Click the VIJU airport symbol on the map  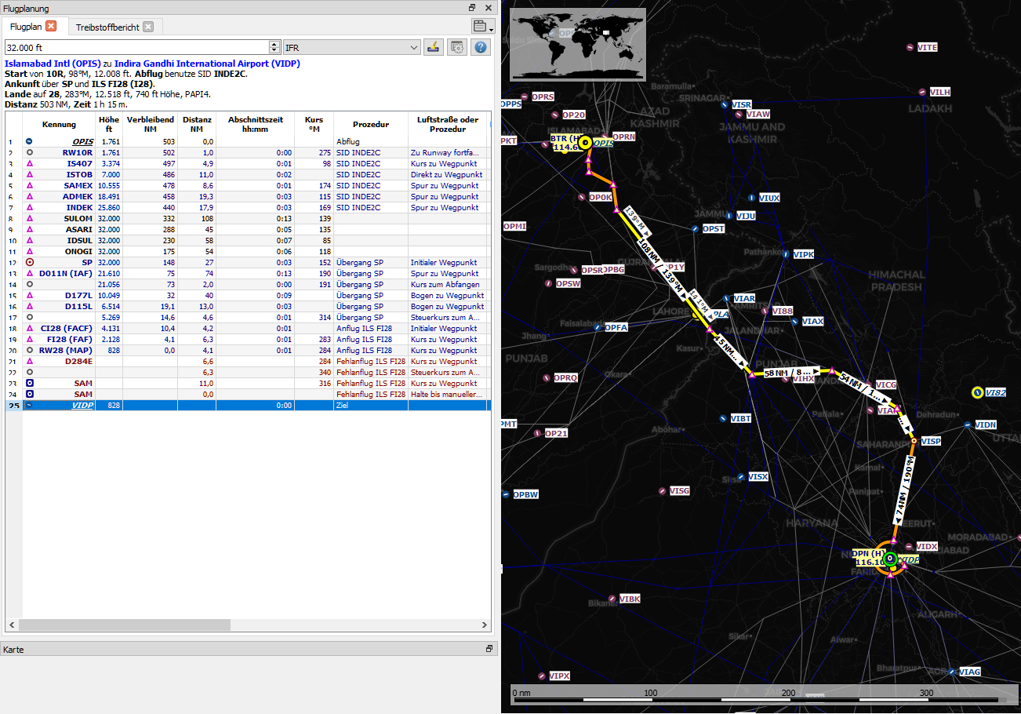730,216
